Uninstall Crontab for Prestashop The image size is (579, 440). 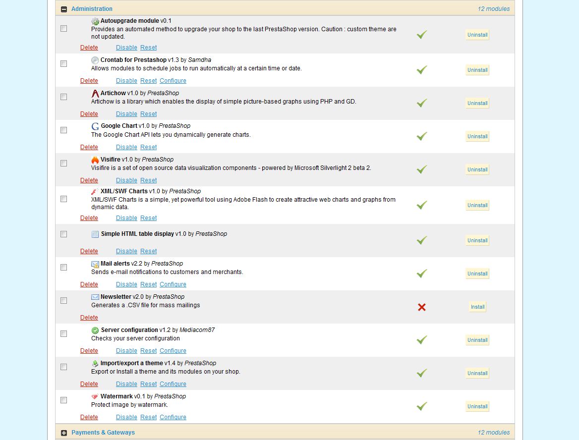coord(477,70)
